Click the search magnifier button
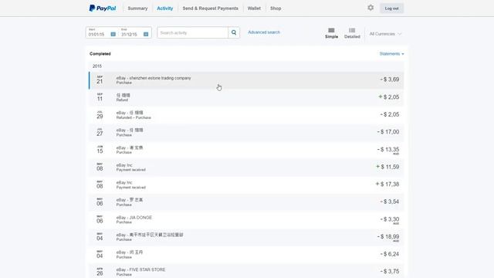Viewport: 494px width, 278px height. tap(234, 32)
